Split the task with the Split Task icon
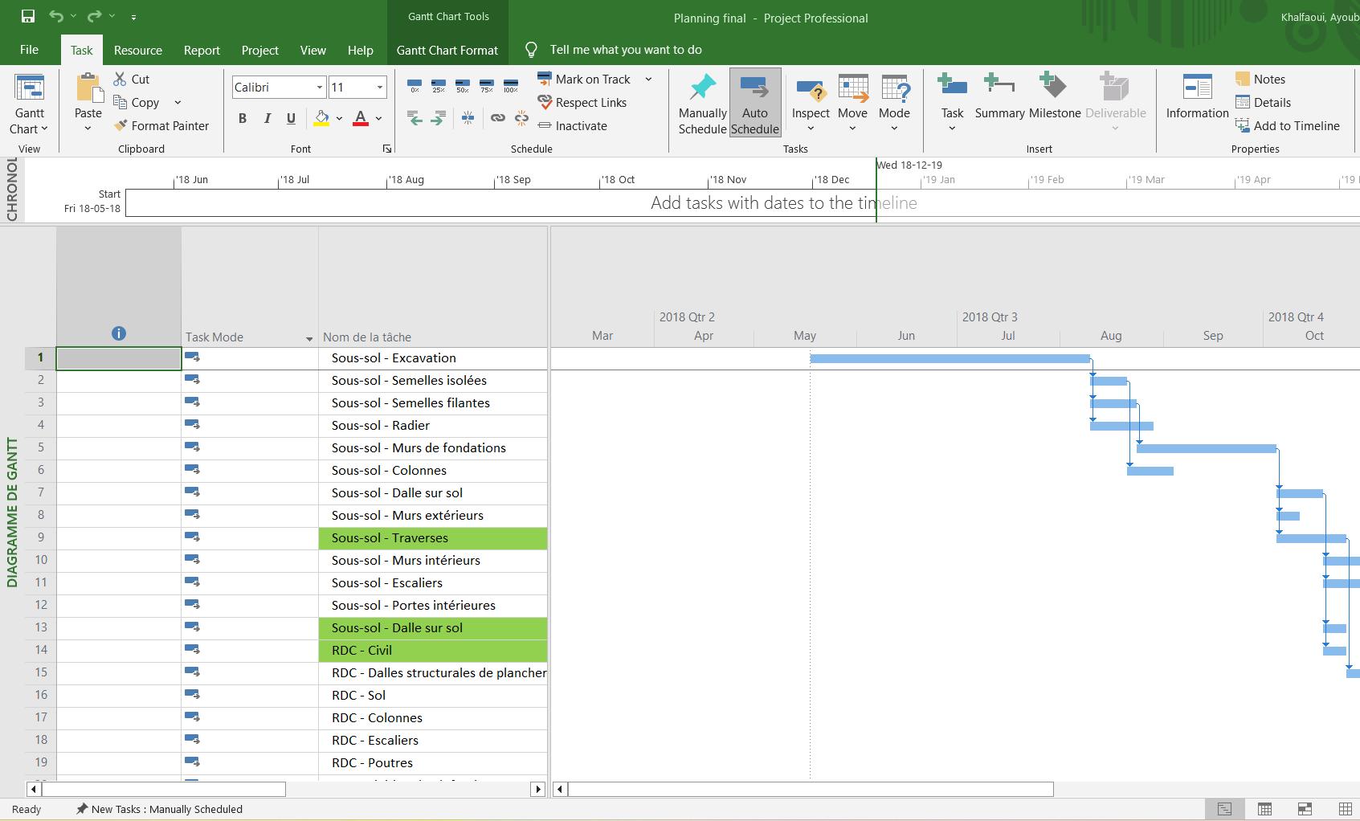Screen dimensions: 1360x821 pyautogui.click(x=468, y=119)
